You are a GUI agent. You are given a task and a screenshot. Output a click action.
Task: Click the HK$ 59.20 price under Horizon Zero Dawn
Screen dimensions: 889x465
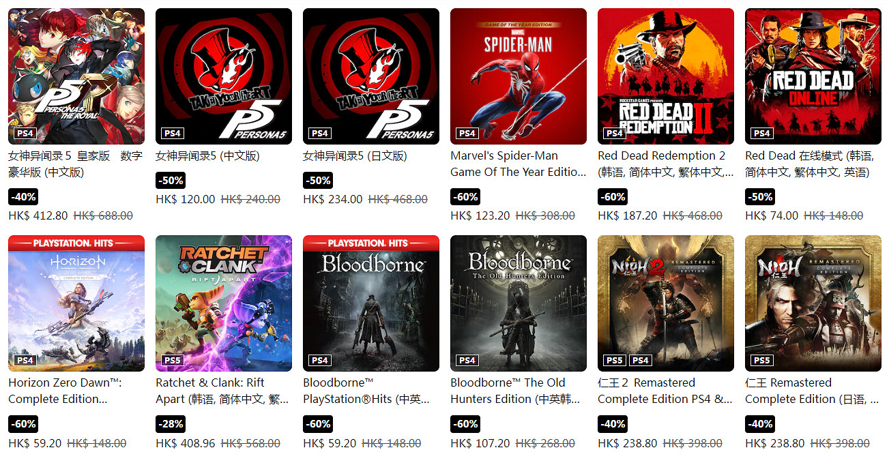tap(35, 443)
